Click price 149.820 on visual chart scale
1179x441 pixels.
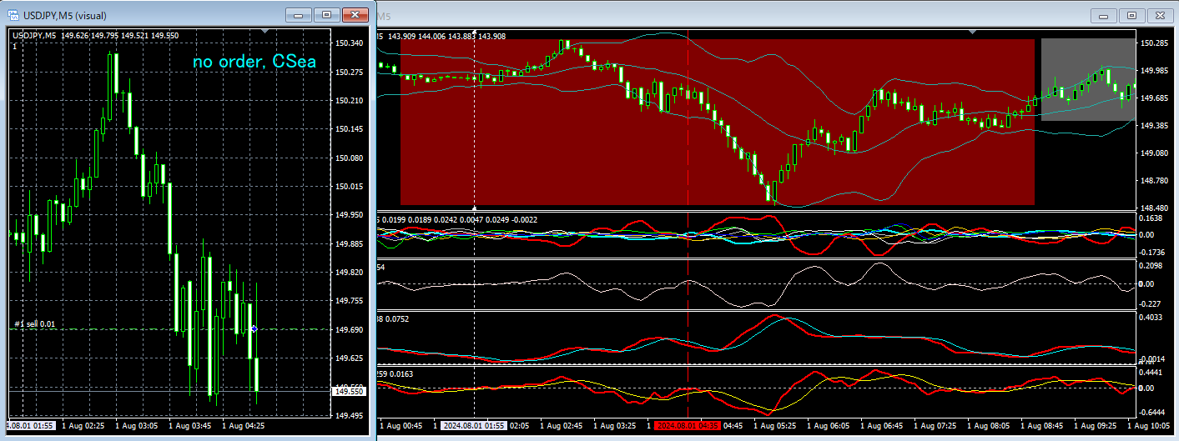click(348, 272)
